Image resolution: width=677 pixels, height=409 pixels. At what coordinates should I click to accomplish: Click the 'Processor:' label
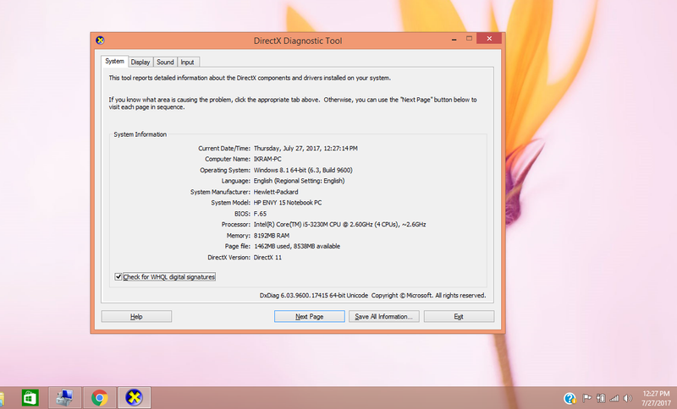236,225
